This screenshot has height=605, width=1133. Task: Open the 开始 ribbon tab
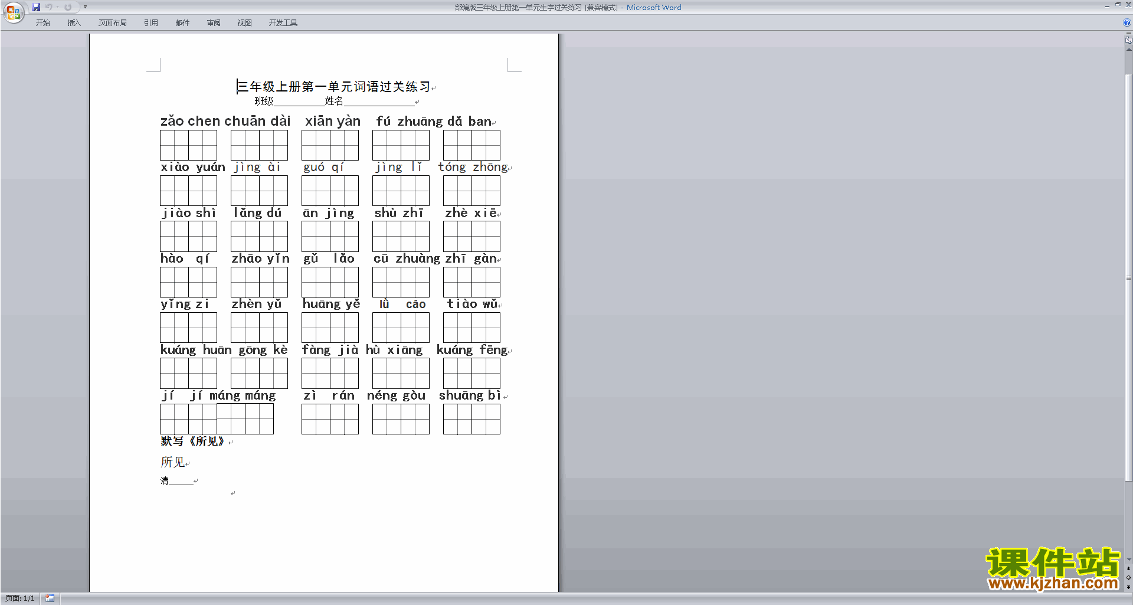coord(43,23)
